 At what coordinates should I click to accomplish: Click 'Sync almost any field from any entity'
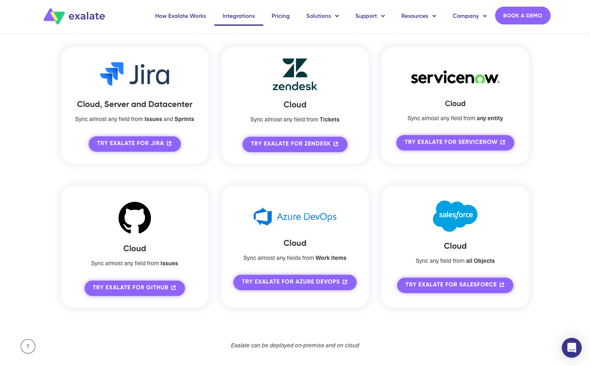tap(455, 118)
